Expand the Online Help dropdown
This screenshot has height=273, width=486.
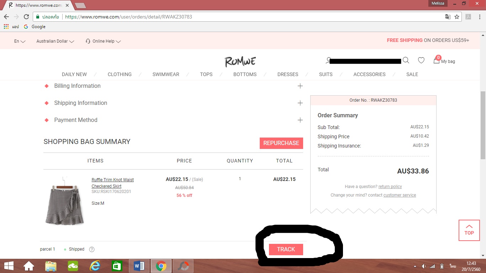tap(103, 41)
